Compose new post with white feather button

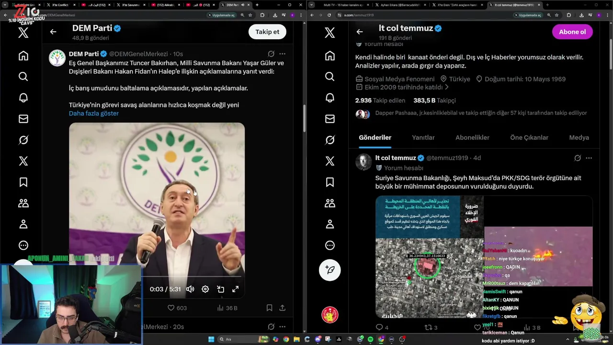point(329,270)
